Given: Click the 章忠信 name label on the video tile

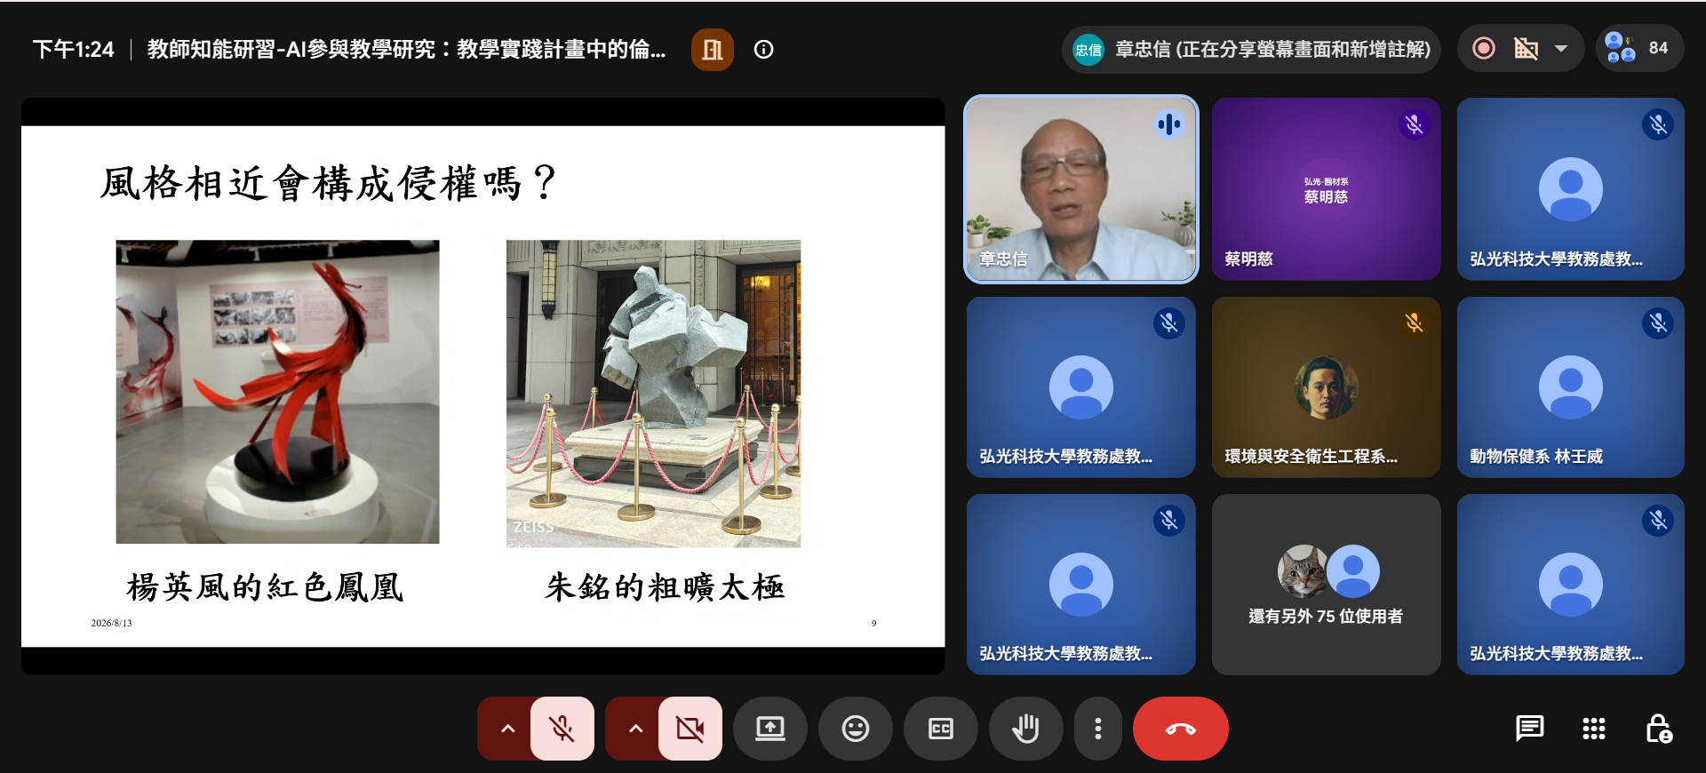Looking at the screenshot, I should click(1003, 259).
